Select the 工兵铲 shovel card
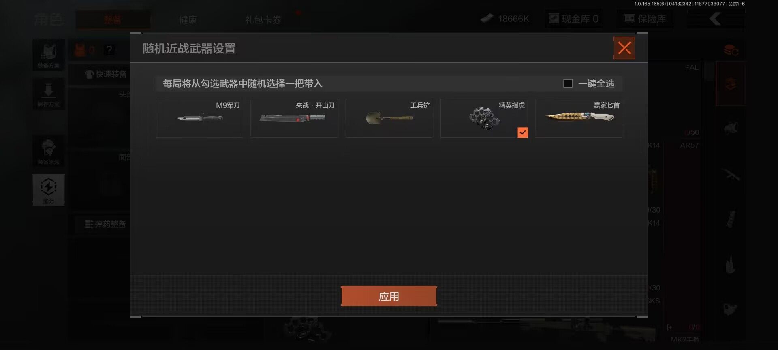 click(x=389, y=118)
